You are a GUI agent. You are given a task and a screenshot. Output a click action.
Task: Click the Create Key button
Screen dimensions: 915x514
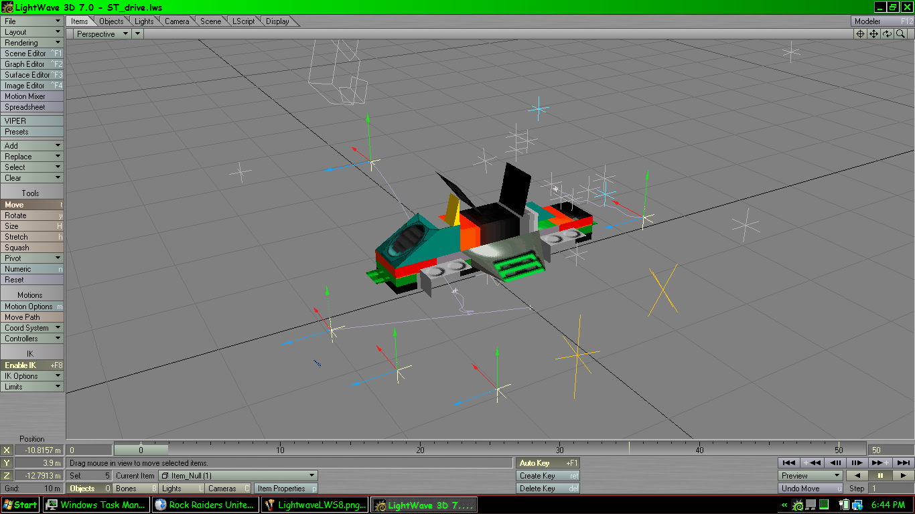tap(548, 476)
